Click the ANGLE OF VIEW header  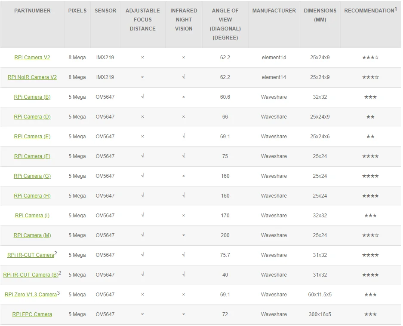(225, 24)
